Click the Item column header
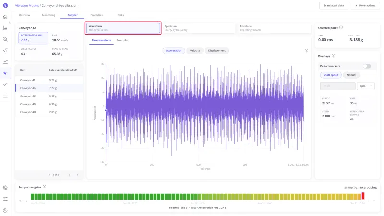Viewport: 384px width, 216px height. tap(23, 70)
